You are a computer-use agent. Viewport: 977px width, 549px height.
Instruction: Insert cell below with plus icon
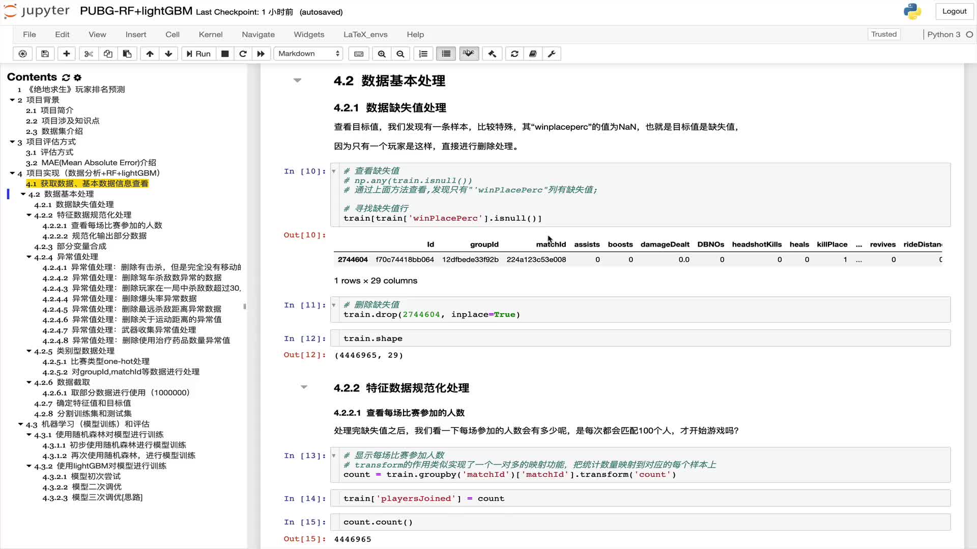[67, 54]
